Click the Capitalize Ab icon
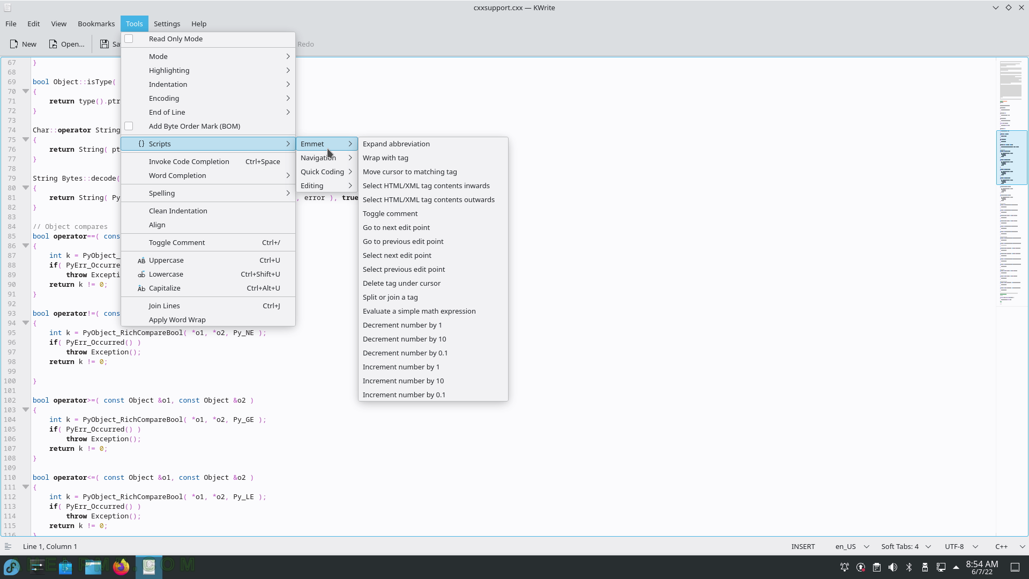 click(141, 288)
